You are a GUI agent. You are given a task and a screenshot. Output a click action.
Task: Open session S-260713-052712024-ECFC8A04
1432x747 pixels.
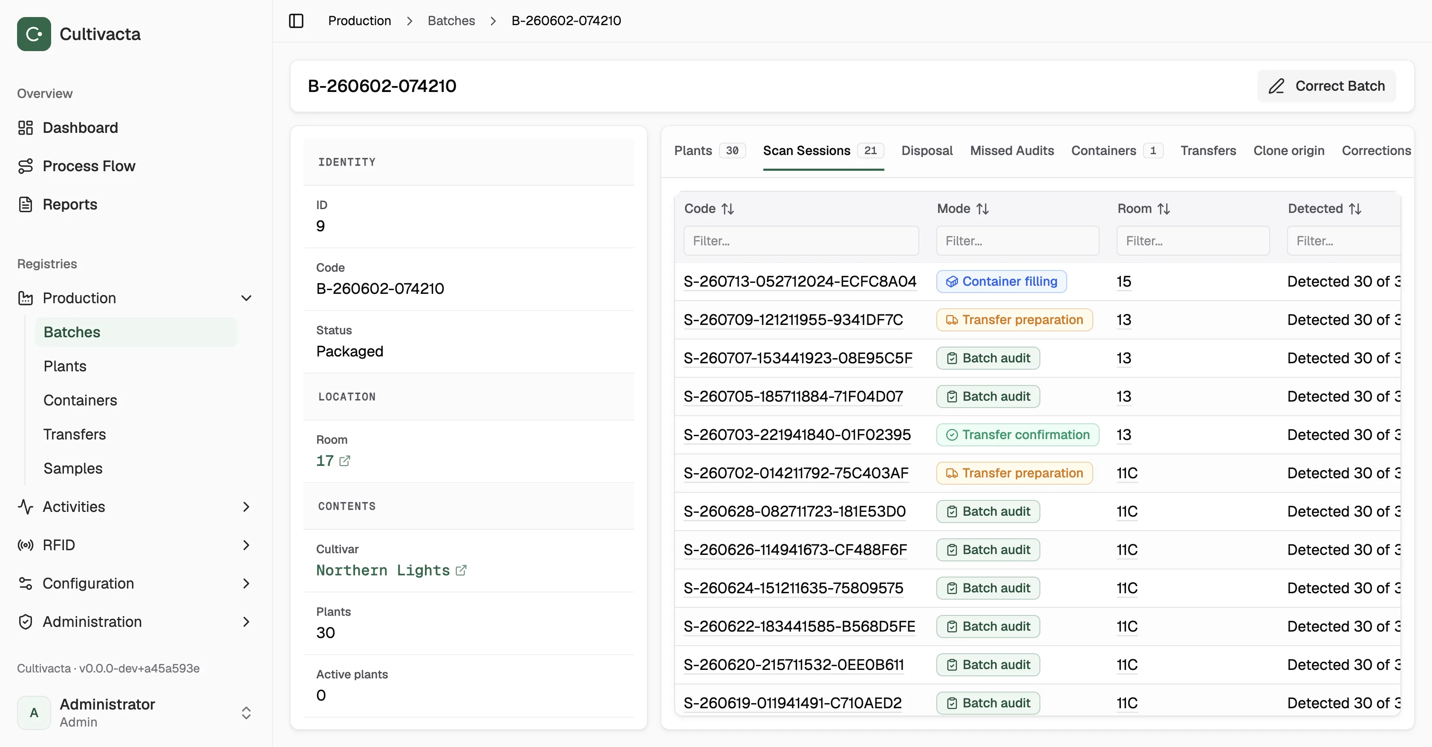[x=800, y=282]
